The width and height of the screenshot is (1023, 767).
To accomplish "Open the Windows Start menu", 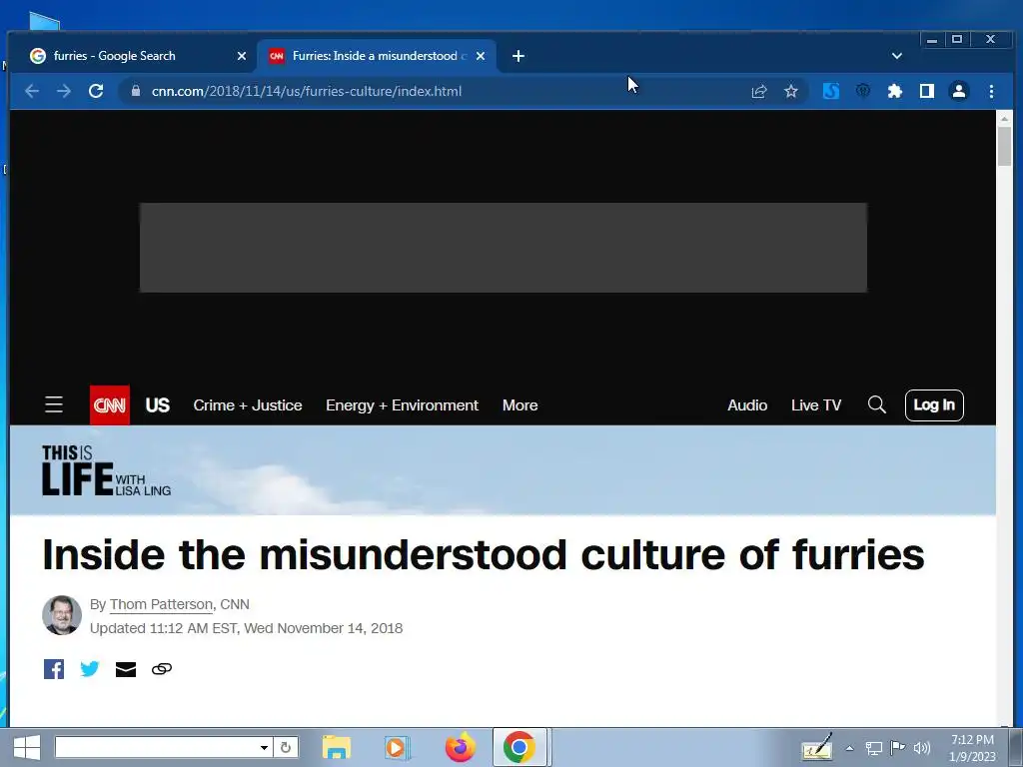I will click(27, 747).
